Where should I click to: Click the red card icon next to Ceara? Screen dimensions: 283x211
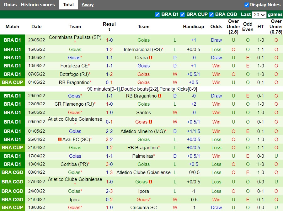(151, 57)
